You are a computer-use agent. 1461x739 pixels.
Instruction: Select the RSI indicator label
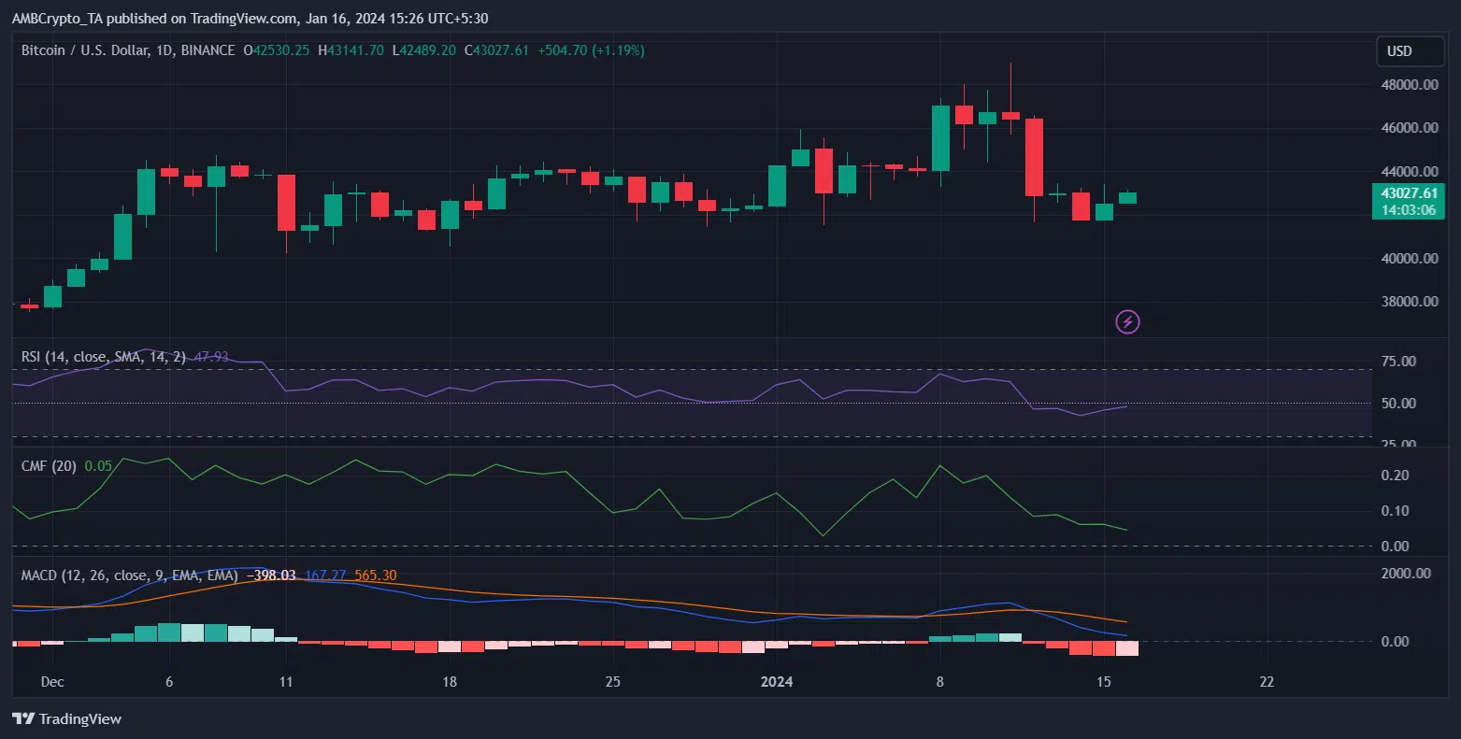pyautogui.click(x=103, y=357)
